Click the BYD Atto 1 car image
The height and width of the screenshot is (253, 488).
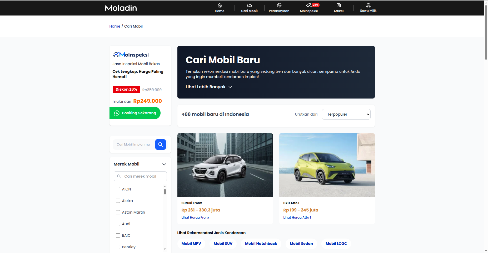tap(327, 165)
